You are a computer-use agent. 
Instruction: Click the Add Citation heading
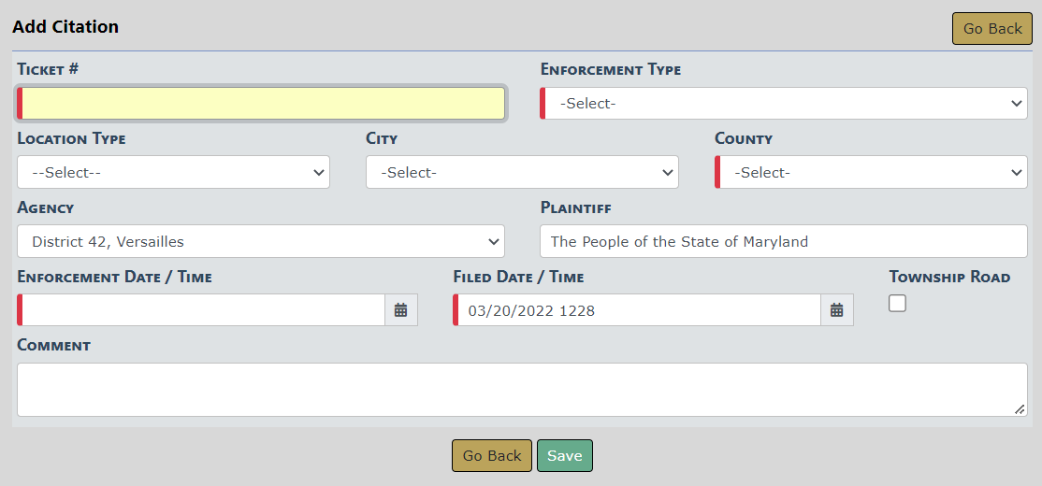[x=65, y=27]
